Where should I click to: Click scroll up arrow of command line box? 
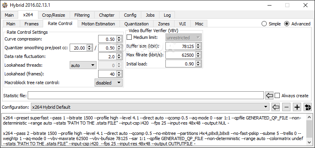(309, 117)
